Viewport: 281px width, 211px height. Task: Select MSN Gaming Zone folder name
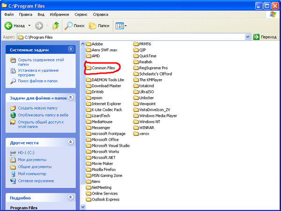coord(107,175)
